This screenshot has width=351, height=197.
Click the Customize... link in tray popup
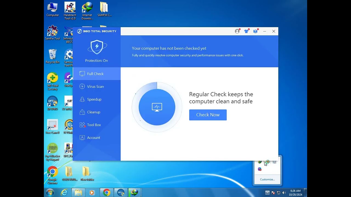click(267, 179)
